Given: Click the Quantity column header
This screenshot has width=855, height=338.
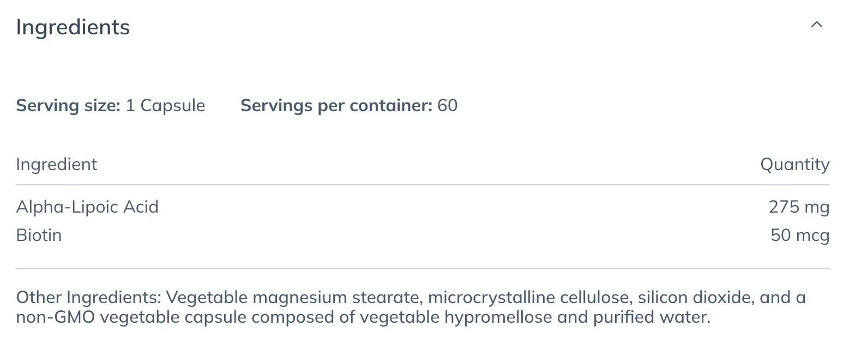Looking at the screenshot, I should click(x=795, y=165).
